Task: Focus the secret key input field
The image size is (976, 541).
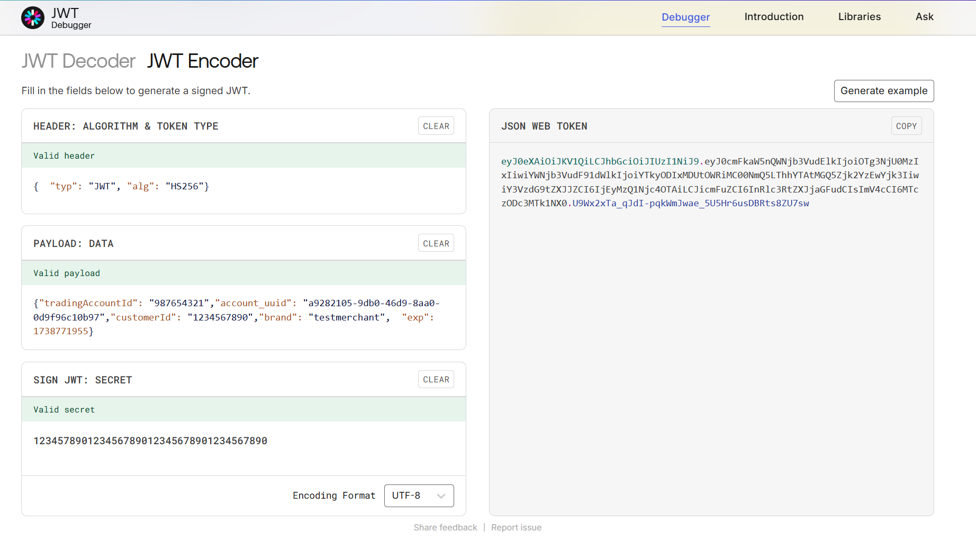Action: (x=243, y=441)
